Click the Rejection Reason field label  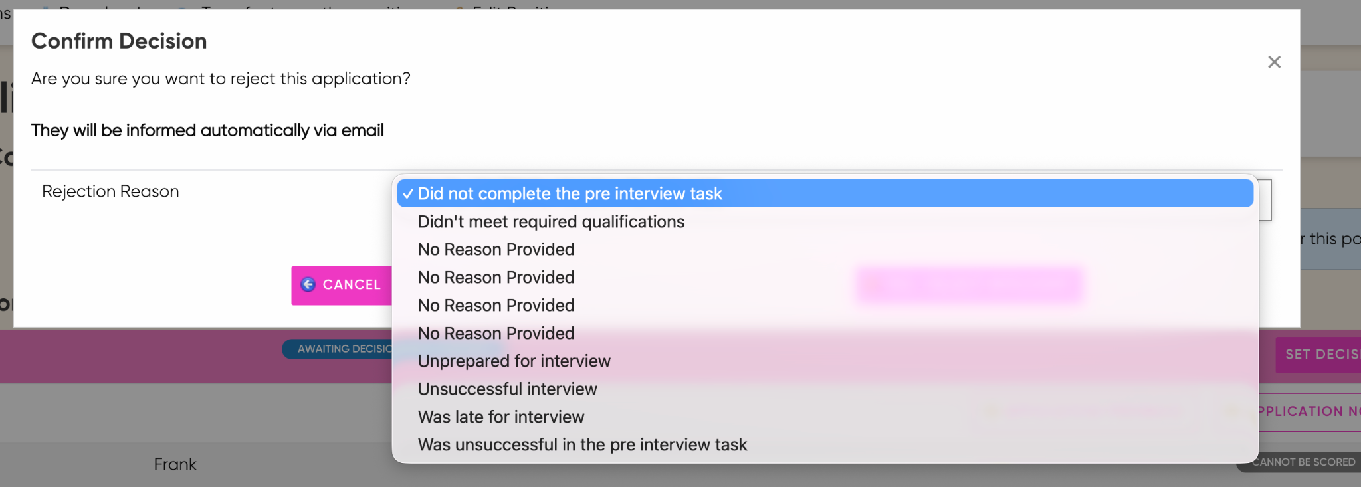click(110, 191)
